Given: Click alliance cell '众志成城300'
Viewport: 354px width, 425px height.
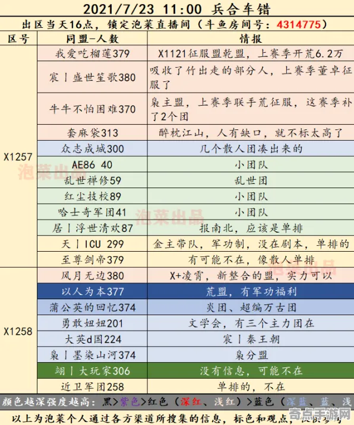Looking at the screenshot, I should [92, 148].
